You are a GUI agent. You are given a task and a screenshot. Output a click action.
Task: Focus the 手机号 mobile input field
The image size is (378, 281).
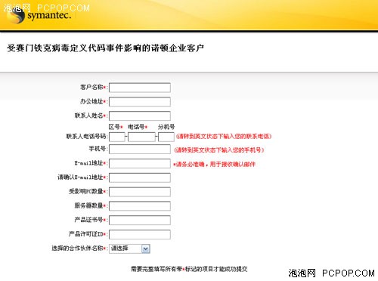140,150
